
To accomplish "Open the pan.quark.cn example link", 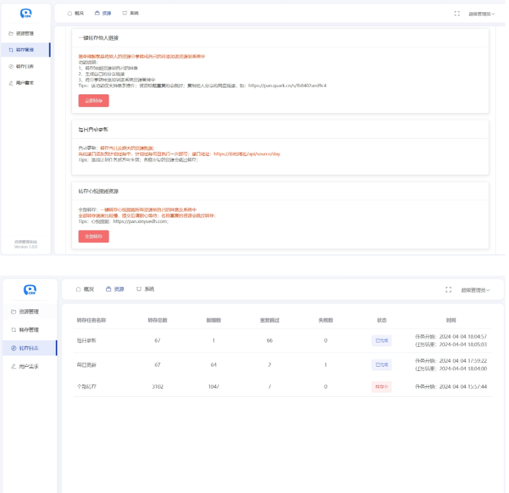I will (287, 85).
